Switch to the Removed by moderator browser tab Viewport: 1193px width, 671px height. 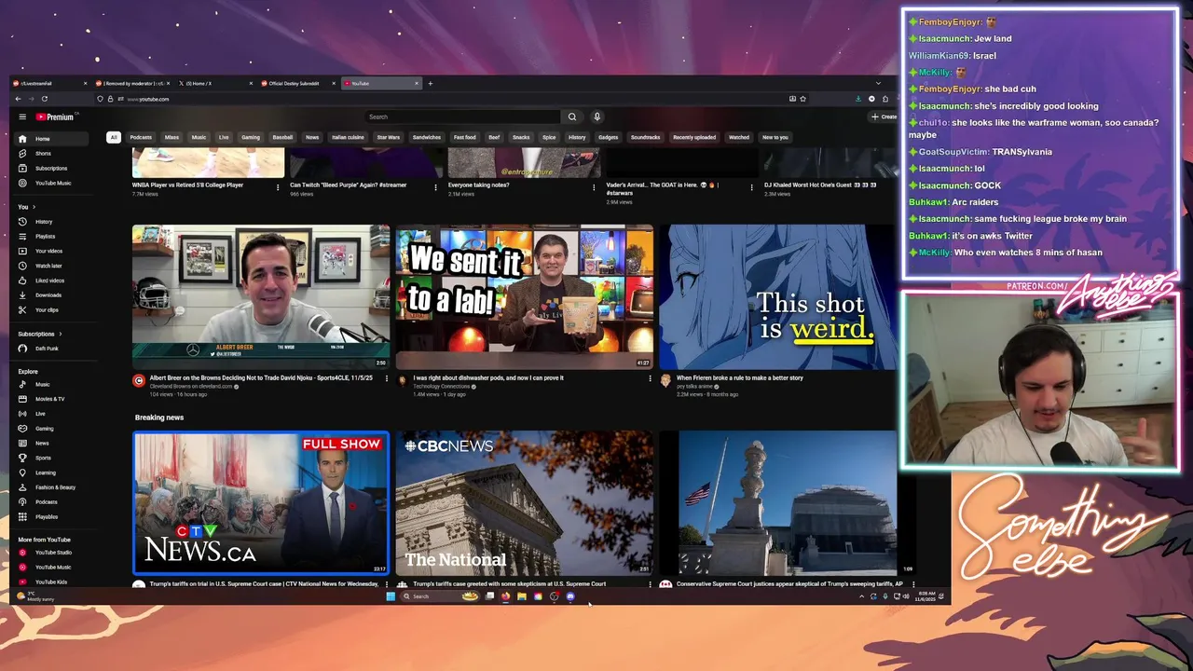tap(130, 83)
